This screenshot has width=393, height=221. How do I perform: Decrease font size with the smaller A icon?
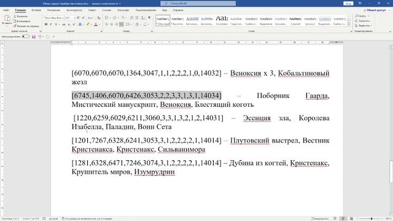point(83,18)
